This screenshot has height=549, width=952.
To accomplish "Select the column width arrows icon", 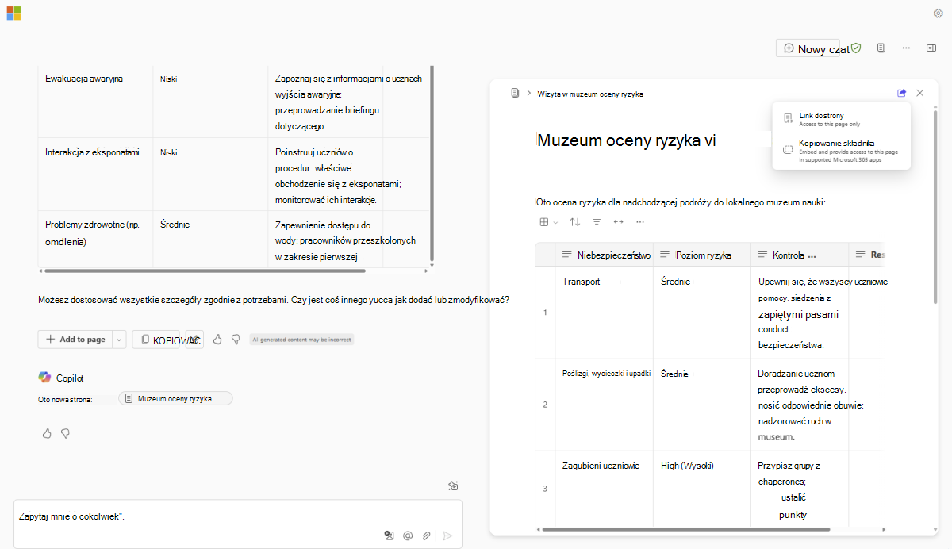I will (x=618, y=222).
